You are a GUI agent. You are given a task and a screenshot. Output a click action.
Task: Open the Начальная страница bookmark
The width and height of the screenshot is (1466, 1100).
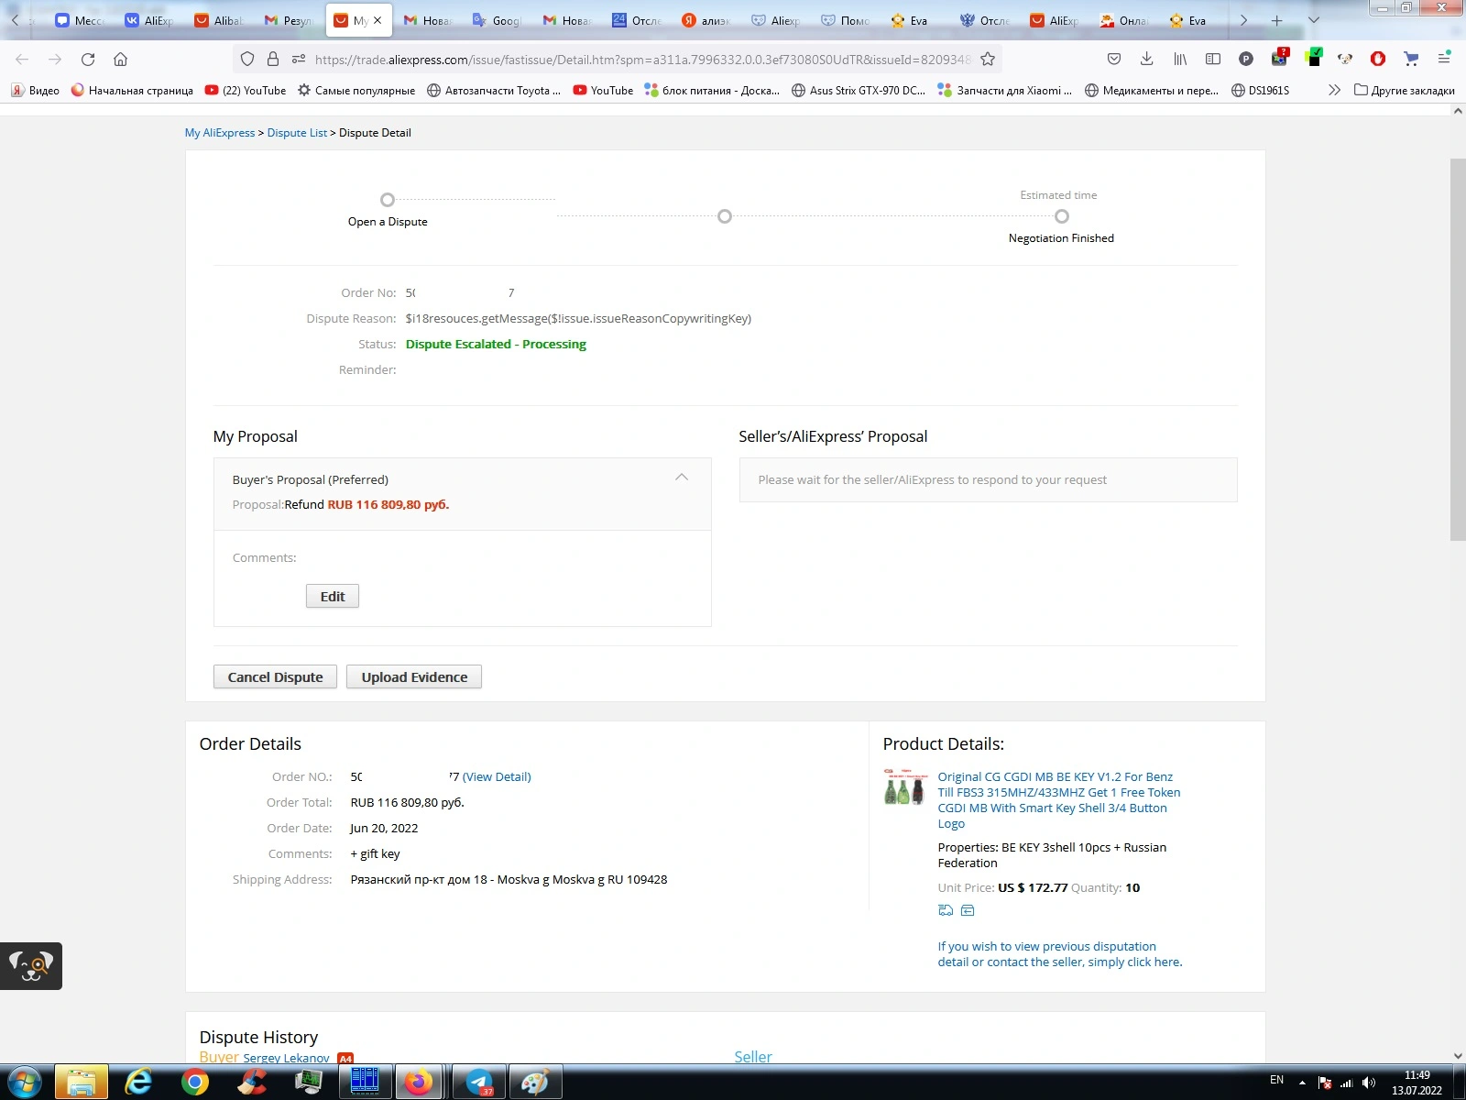tap(132, 90)
